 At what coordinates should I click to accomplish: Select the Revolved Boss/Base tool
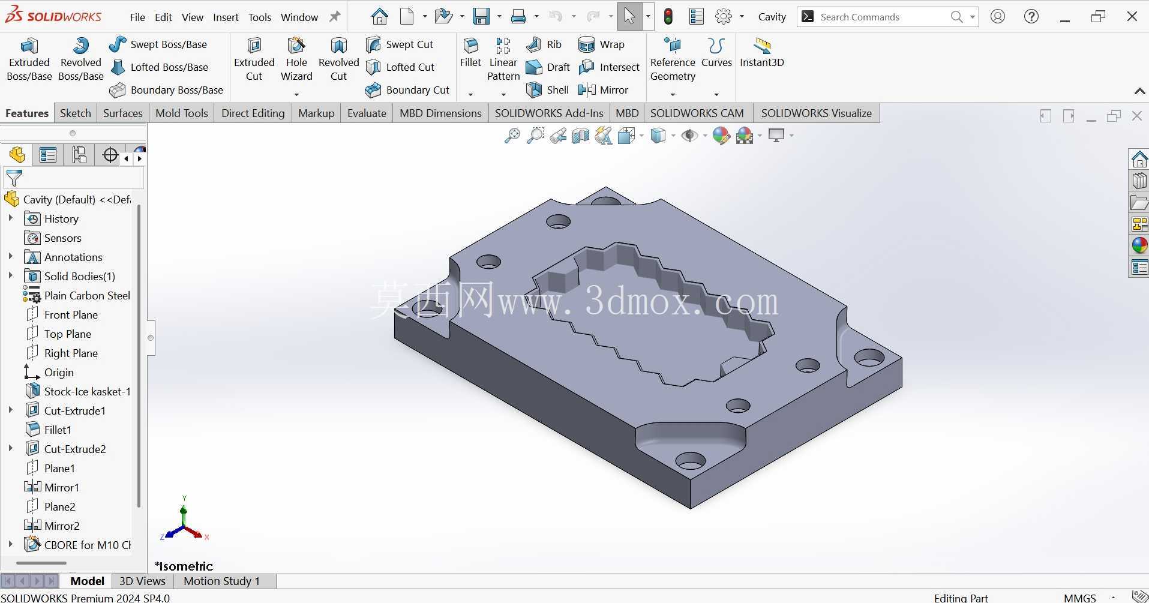tap(80, 59)
